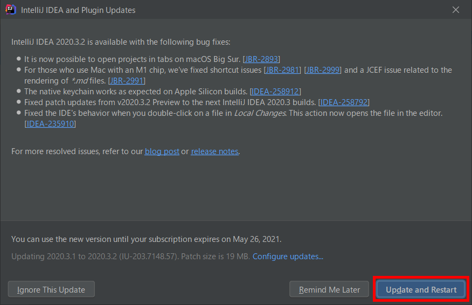Open Configure updates settings link

click(288, 256)
